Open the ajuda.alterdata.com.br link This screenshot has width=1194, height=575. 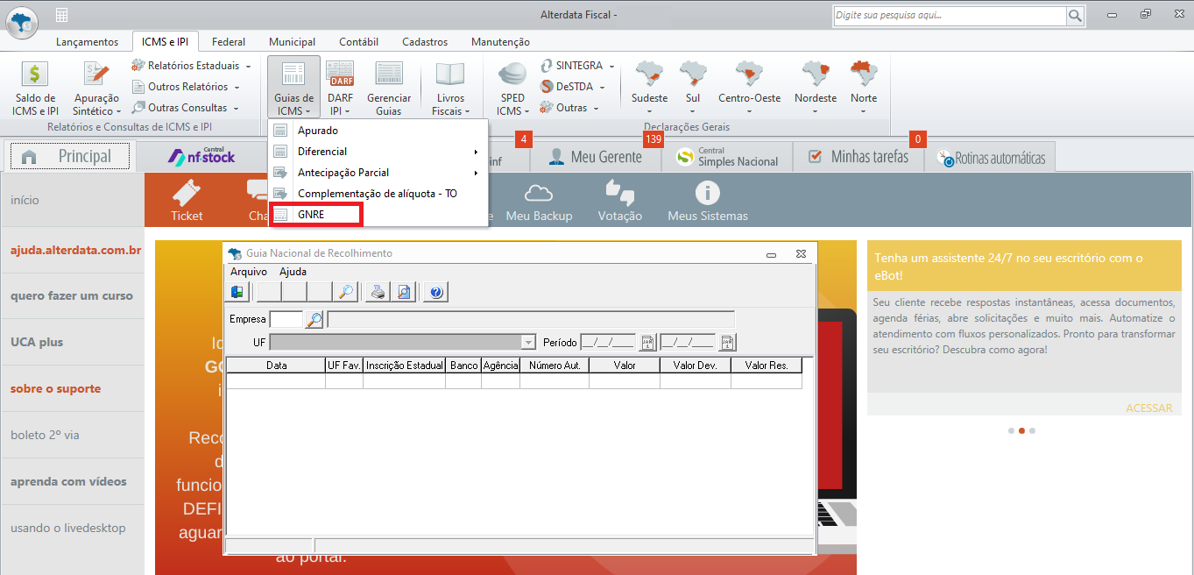tap(75, 250)
